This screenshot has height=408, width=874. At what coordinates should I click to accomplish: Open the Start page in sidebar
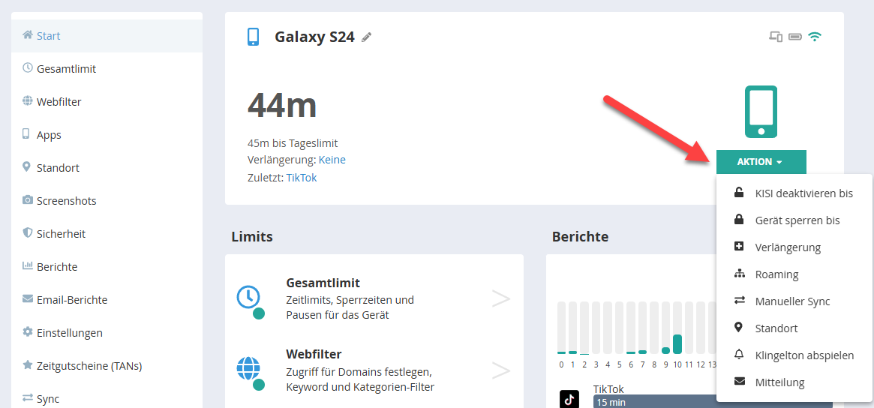point(107,36)
